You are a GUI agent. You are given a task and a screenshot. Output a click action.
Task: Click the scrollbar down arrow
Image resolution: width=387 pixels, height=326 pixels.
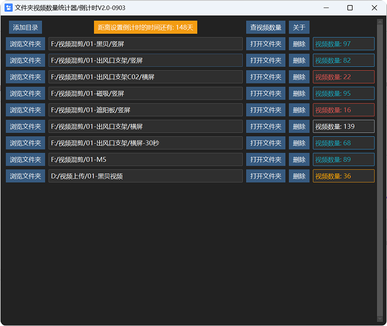coord(380,319)
